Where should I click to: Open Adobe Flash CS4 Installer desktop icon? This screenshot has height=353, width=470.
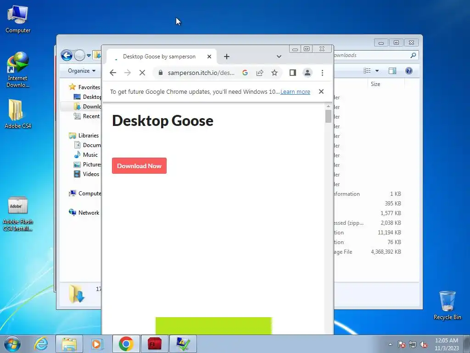(x=18, y=214)
